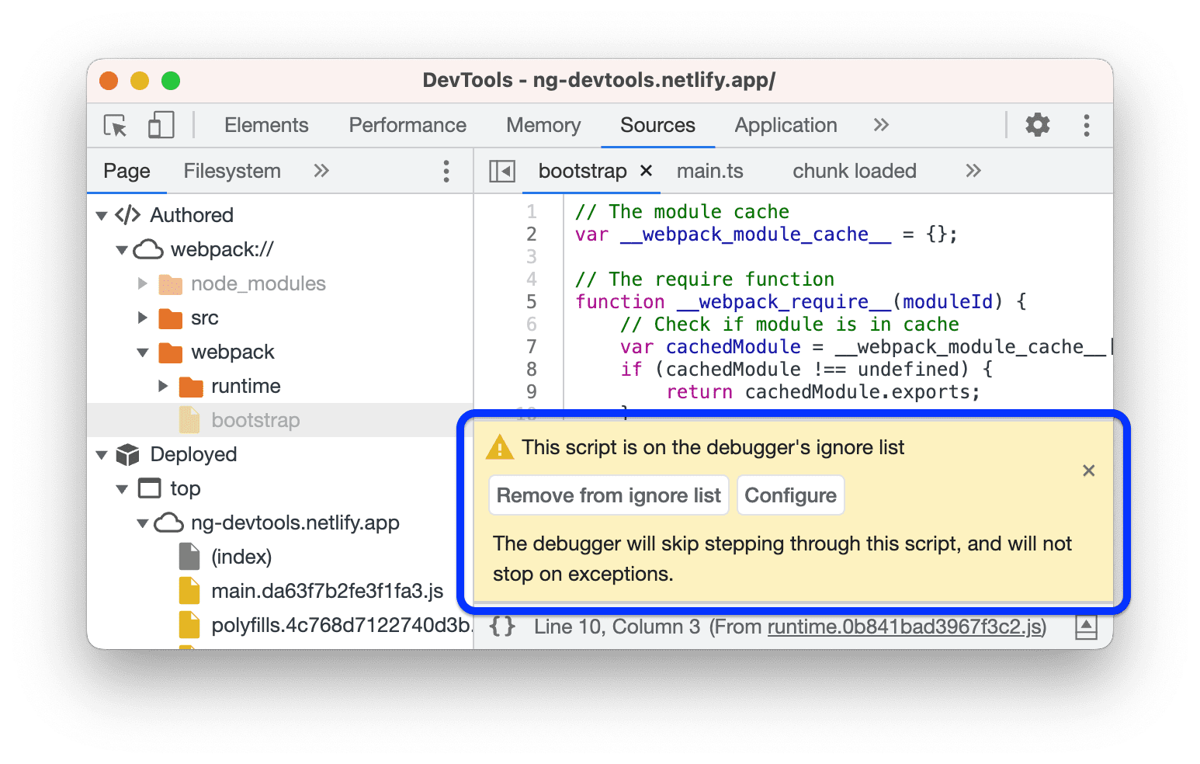Collapse the Deployed section
The image size is (1200, 764).
(102, 454)
